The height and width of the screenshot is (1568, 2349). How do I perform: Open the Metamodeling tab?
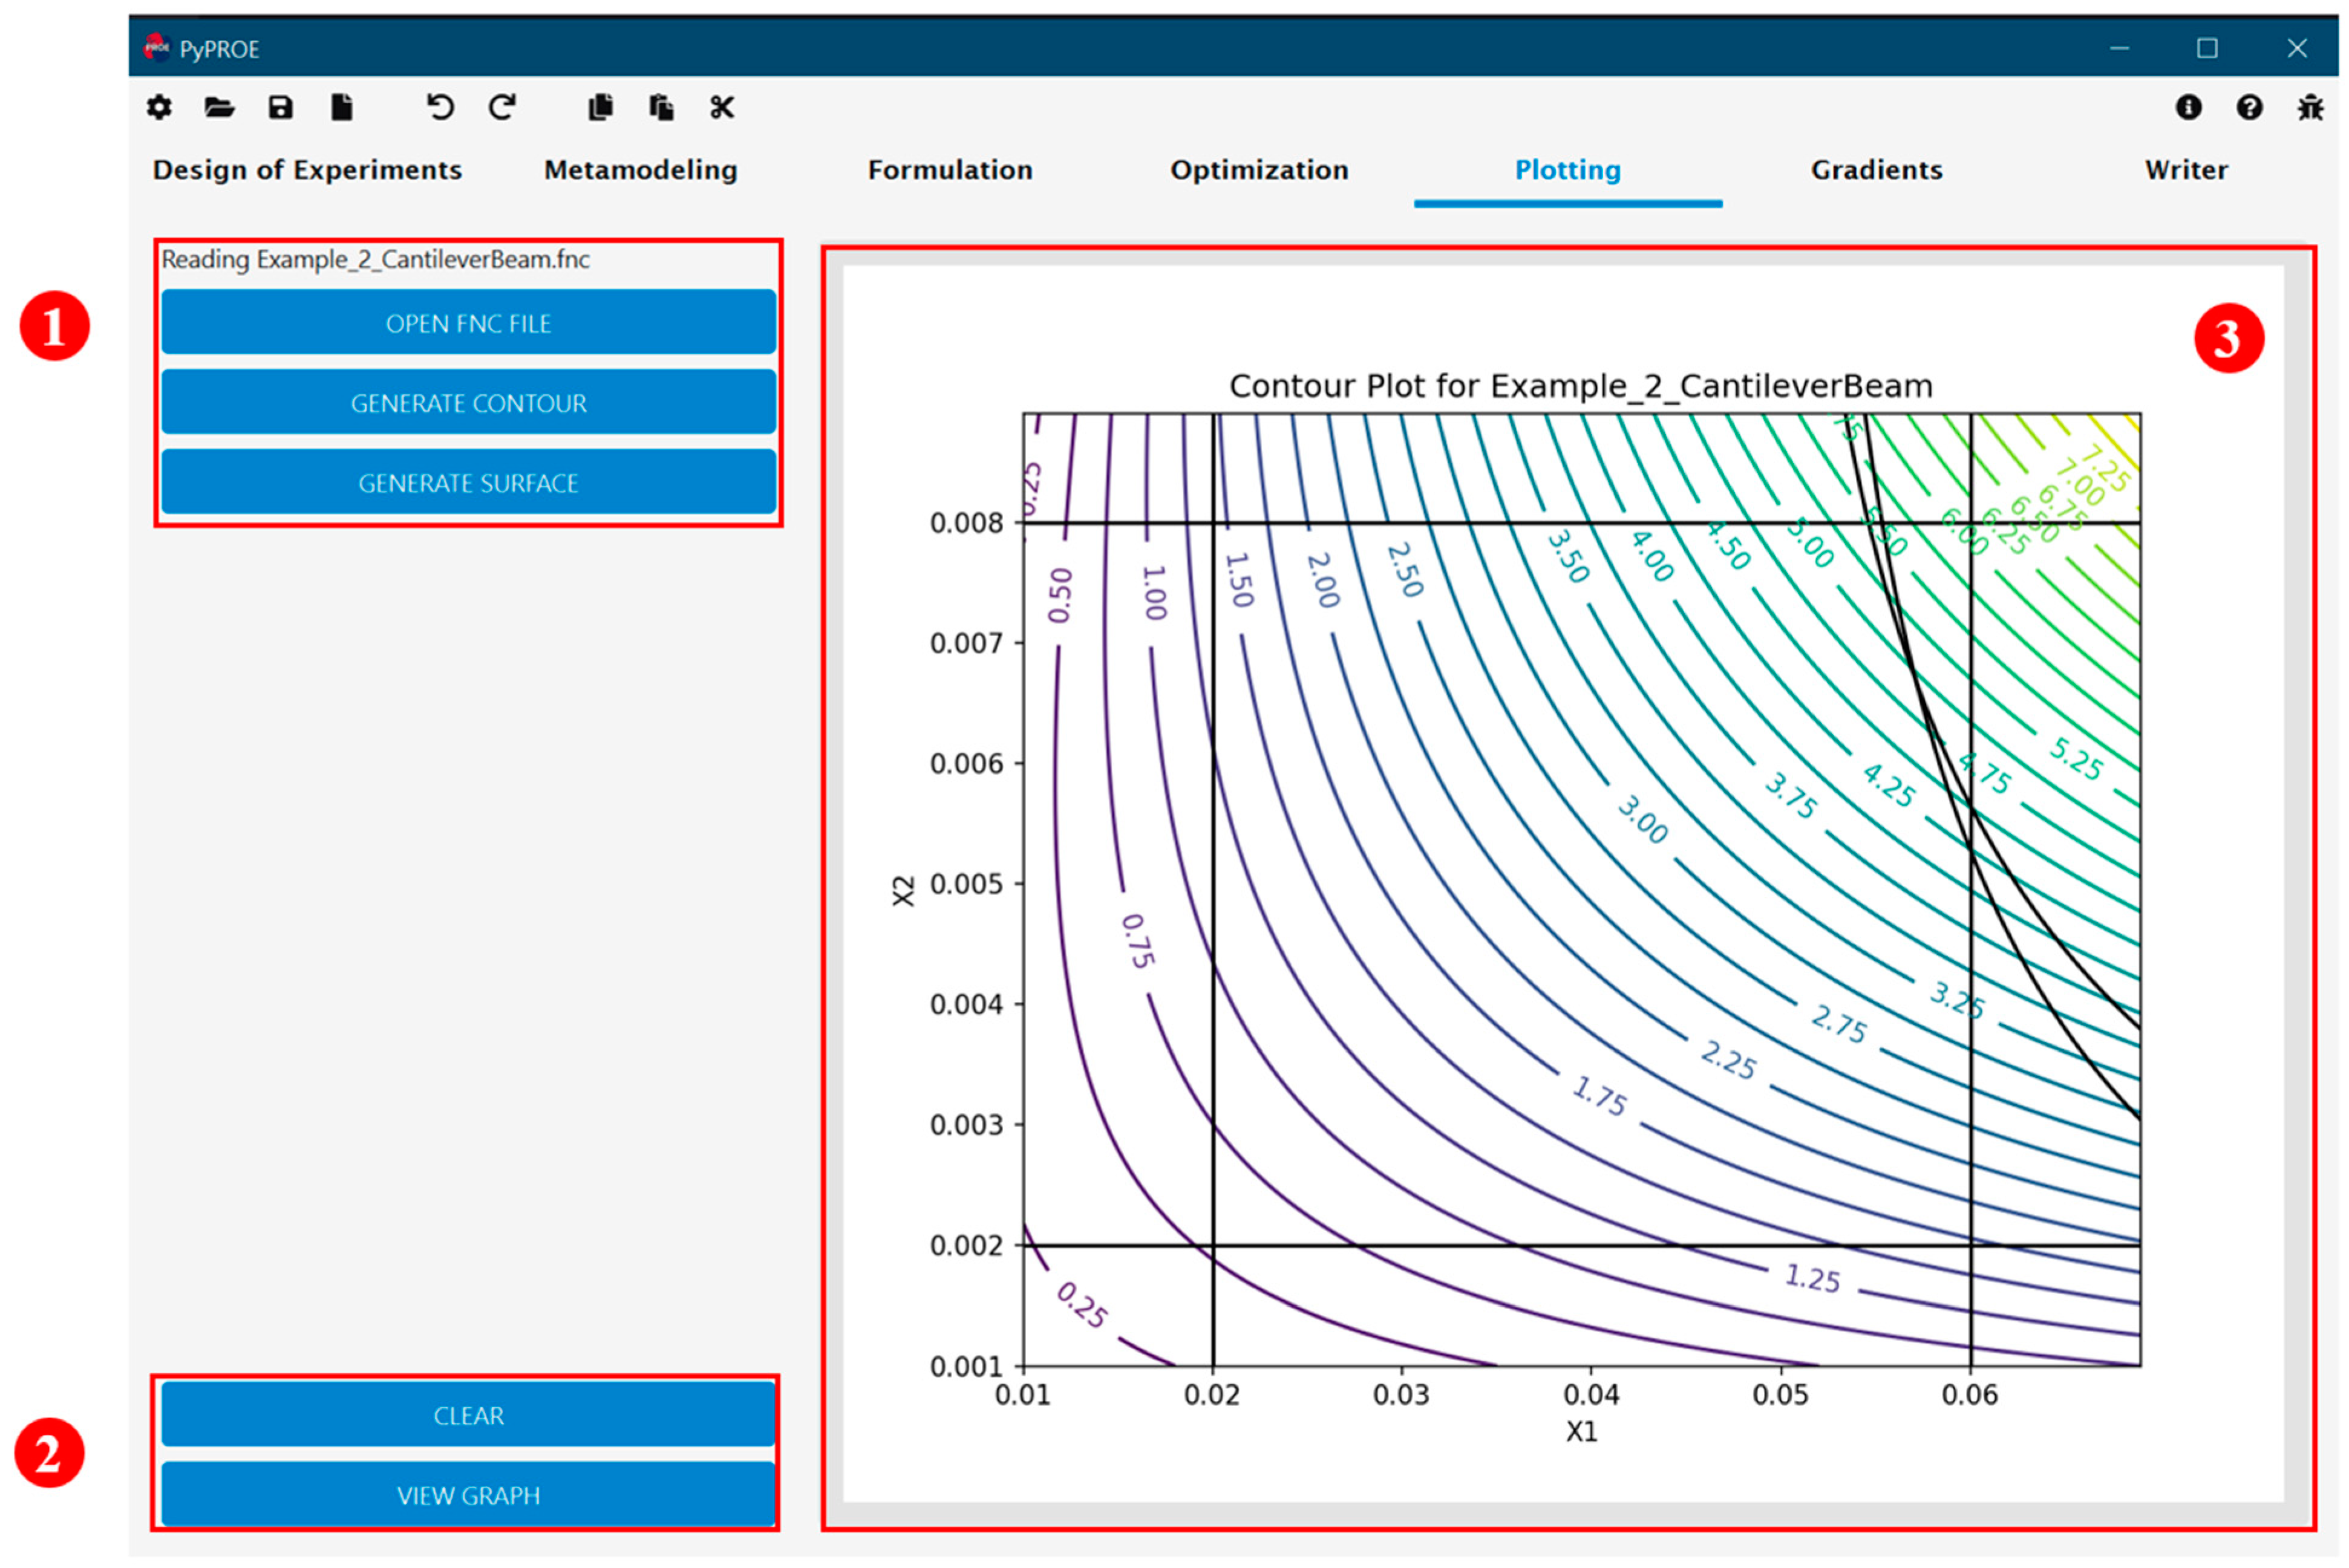640,170
